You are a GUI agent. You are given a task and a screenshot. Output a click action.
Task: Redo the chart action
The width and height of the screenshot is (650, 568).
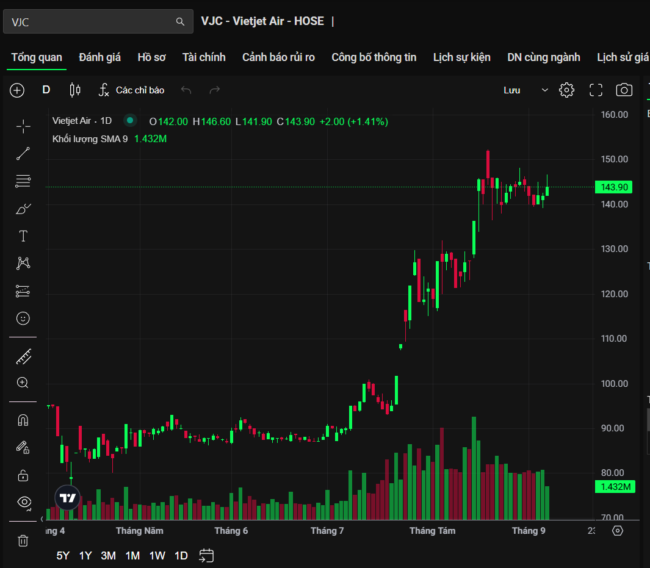pos(215,90)
